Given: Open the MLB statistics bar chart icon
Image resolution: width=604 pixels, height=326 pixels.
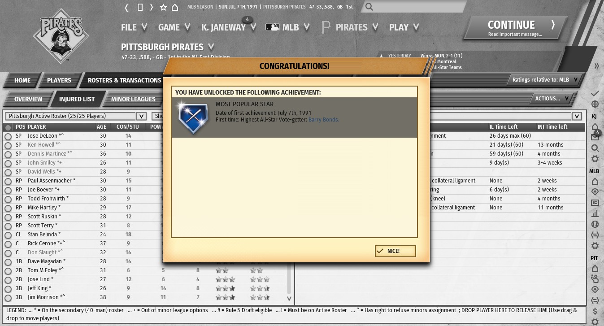Looking at the screenshot, I should pyautogui.click(x=595, y=213).
